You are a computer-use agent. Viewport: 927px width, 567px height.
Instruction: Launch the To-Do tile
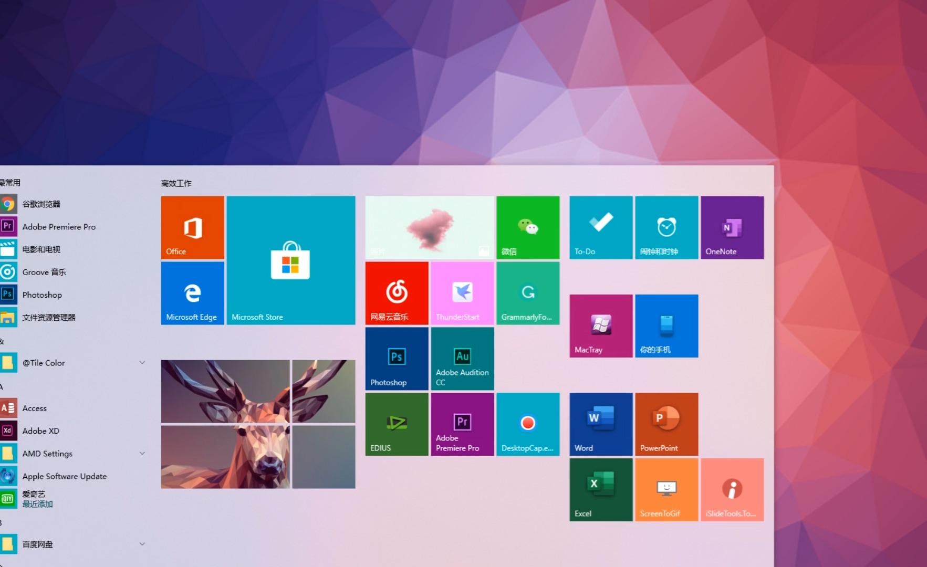click(600, 227)
